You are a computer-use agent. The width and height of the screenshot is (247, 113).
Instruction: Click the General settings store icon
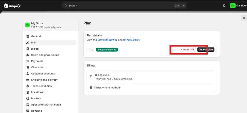coord(28,36)
